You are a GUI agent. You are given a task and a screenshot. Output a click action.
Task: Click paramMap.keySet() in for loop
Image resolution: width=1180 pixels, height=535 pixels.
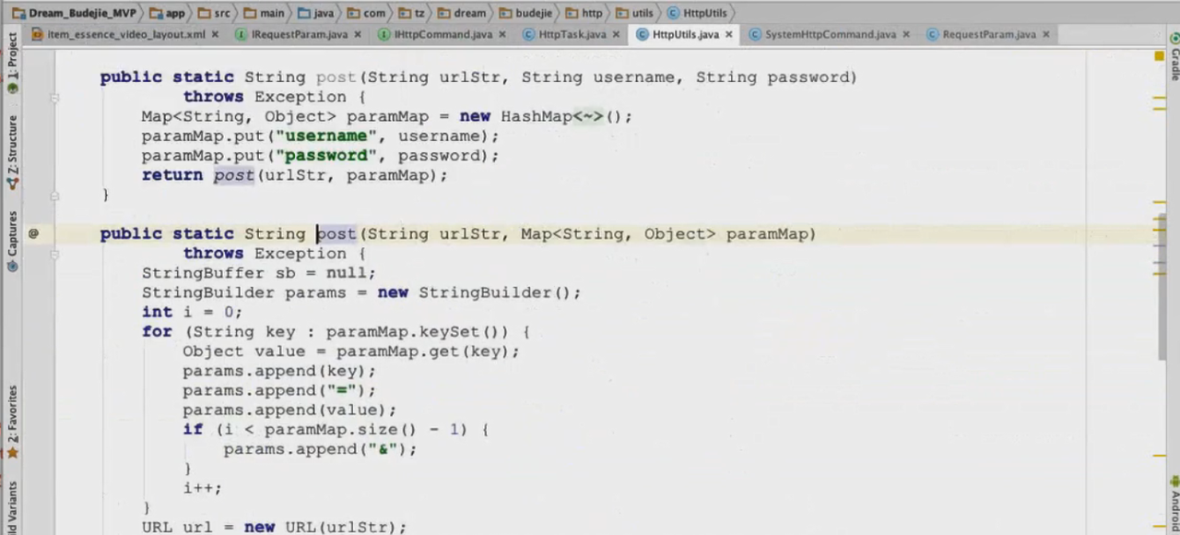pos(417,332)
